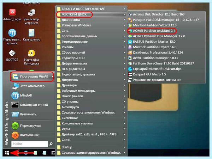Open the Windows Start button

7,153
